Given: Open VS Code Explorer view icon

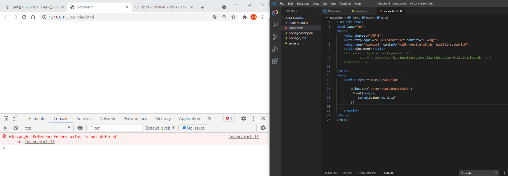Looking at the screenshot, I should click(275, 13).
